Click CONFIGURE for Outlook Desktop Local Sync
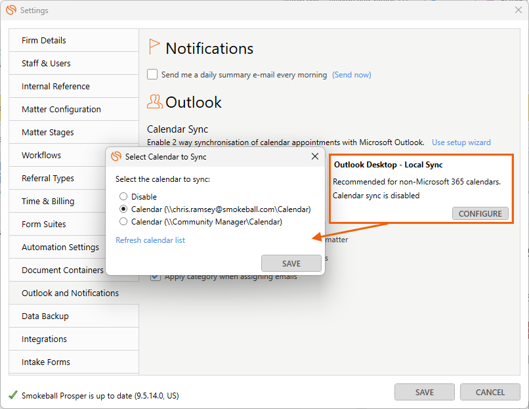This screenshot has height=409, width=529. 480,213
